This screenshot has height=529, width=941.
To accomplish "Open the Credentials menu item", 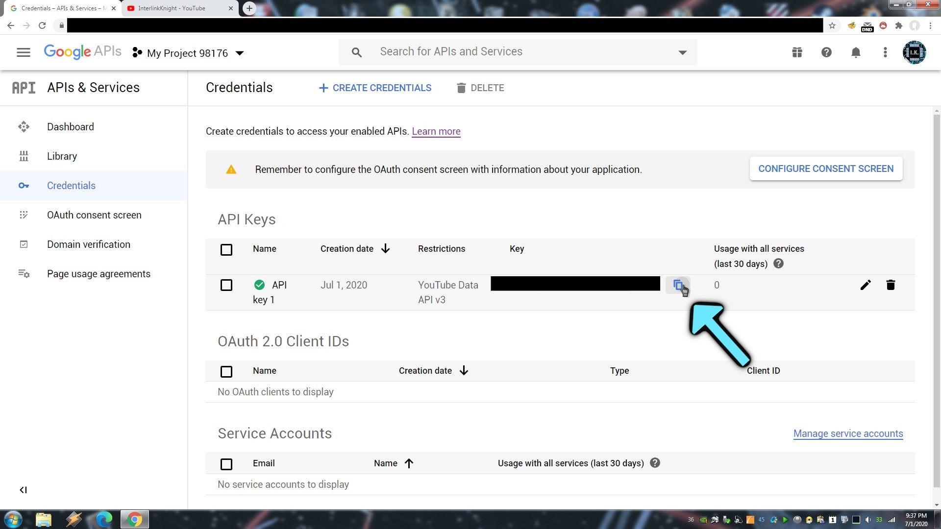I will pos(71,185).
